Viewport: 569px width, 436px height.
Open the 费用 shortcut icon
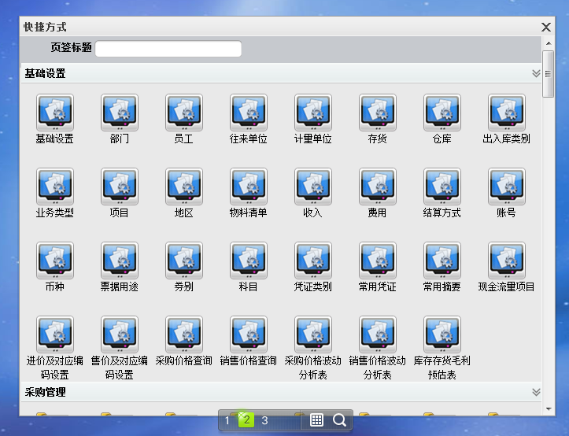pos(378,187)
